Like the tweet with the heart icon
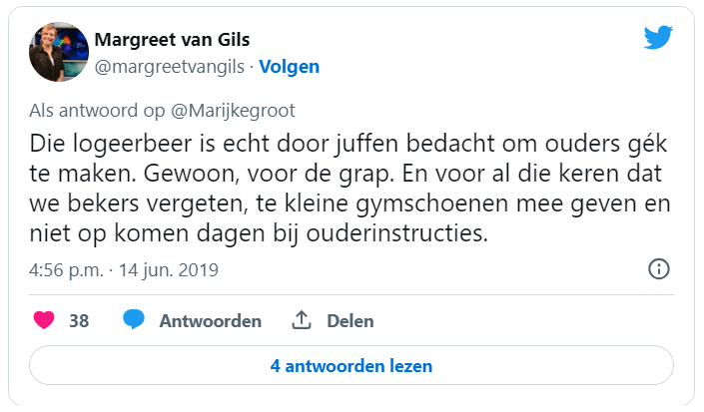 click(x=44, y=321)
